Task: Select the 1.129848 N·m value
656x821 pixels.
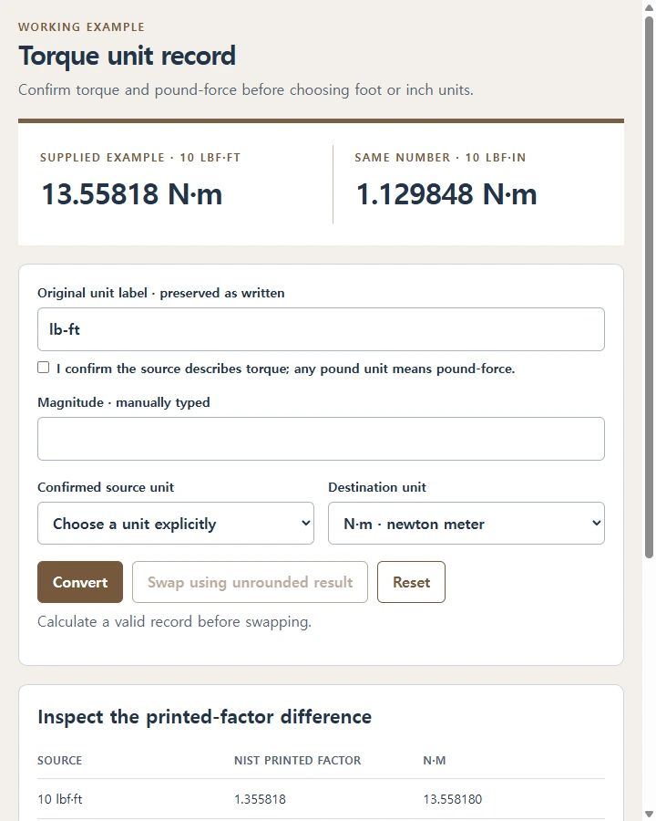Action: coord(446,194)
